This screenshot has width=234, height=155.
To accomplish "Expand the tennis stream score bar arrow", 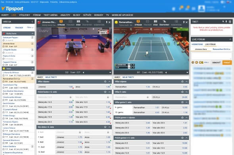I will 187,72.
